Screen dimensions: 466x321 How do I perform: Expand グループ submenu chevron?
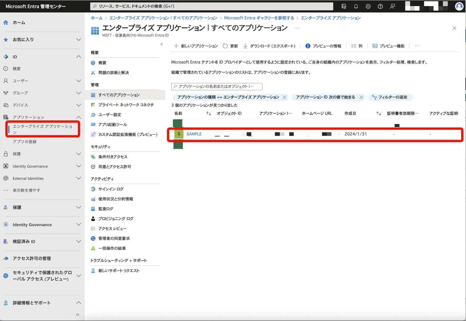tap(79, 93)
